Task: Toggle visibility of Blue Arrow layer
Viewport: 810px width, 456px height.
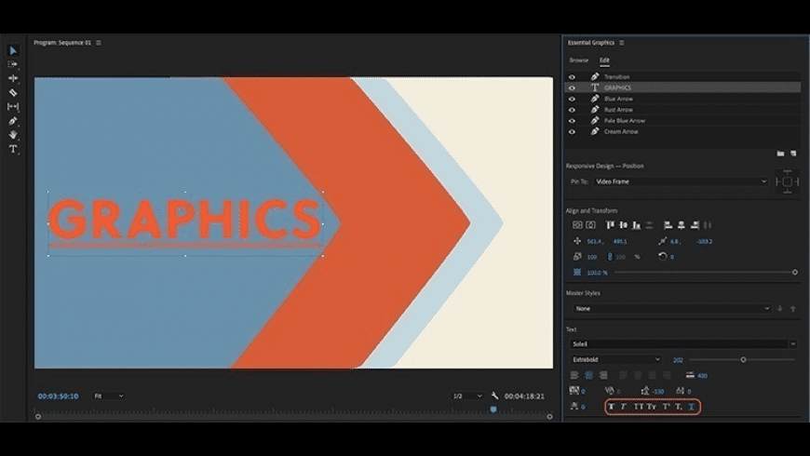Action: [573, 99]
